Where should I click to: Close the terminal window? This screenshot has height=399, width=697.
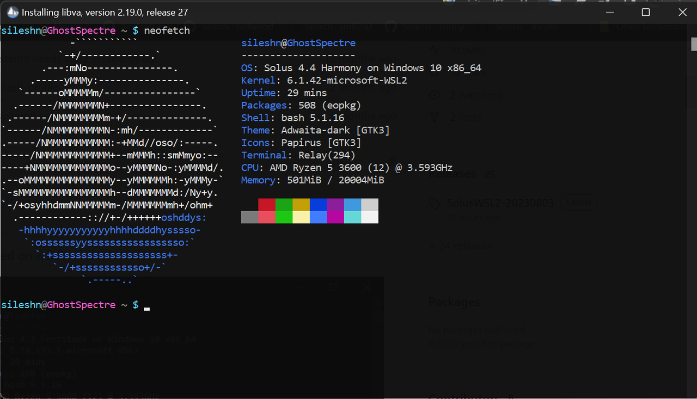point(682,12)
